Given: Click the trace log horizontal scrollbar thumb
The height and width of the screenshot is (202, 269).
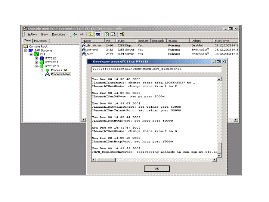Looking at the screenshot, I should tap(106, 160).
